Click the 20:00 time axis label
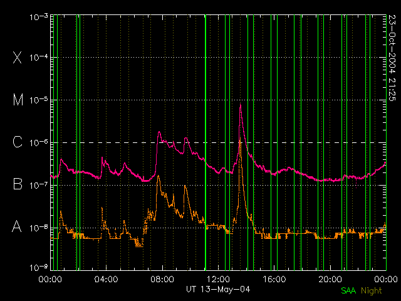The height and width of the screenshot is (301, 401). [x=330, y=279]
